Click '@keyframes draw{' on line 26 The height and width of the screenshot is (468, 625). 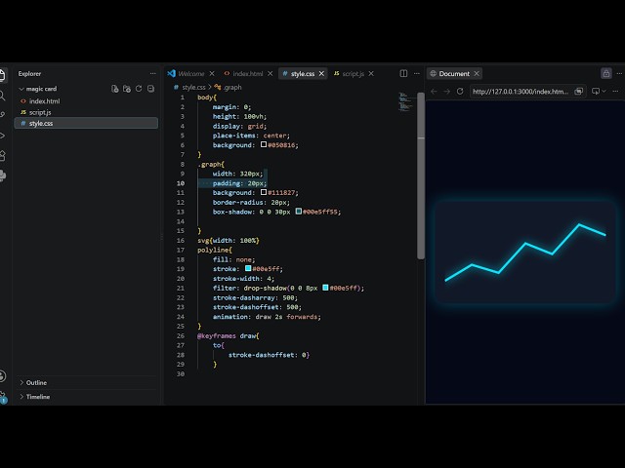(x=228, y=335)
